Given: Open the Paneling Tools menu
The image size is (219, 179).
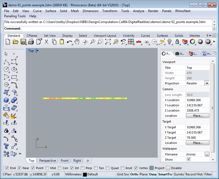Looking at the screenshot, I should tap(15, 16).
